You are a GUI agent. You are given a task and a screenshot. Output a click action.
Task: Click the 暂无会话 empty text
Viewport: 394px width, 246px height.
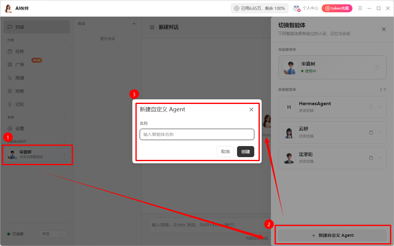coord(107,39)
